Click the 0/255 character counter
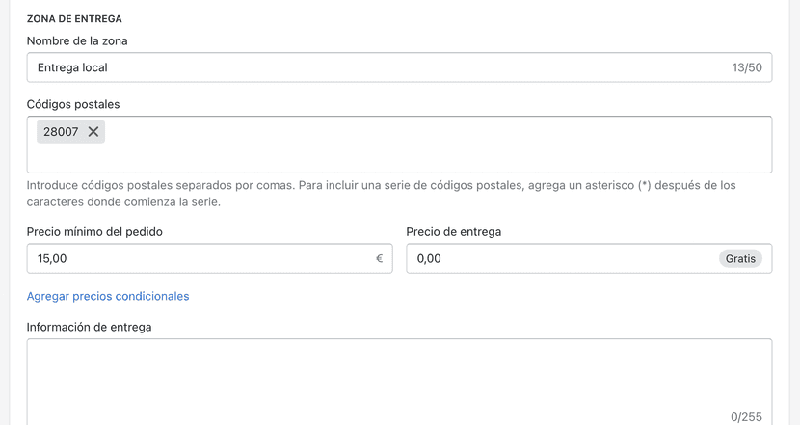Image resolution: width=800 pixels, height=425 pixels. [746, 417]
